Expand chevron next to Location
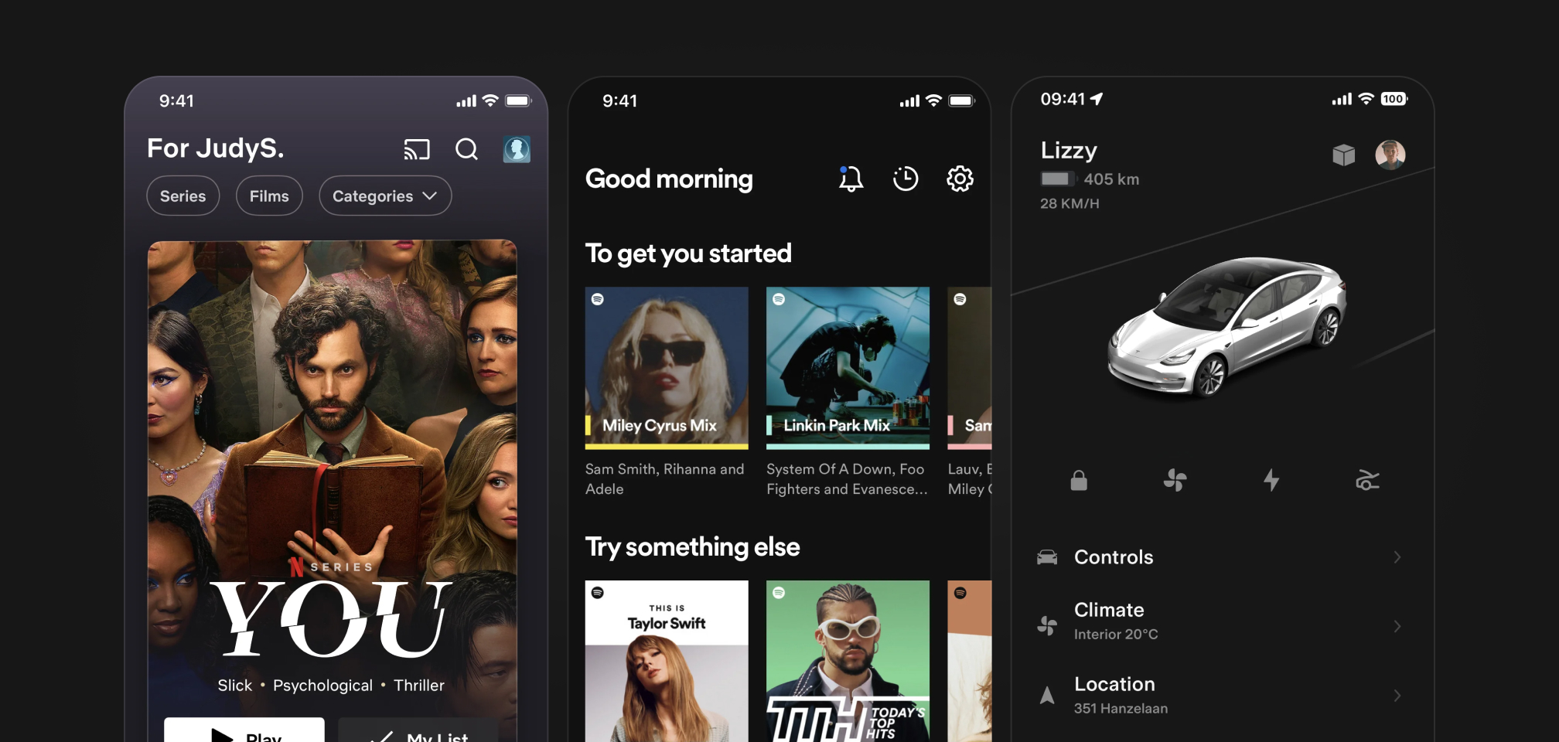The width and height of the screenshot is (1559, 742). coord(1397,696)
